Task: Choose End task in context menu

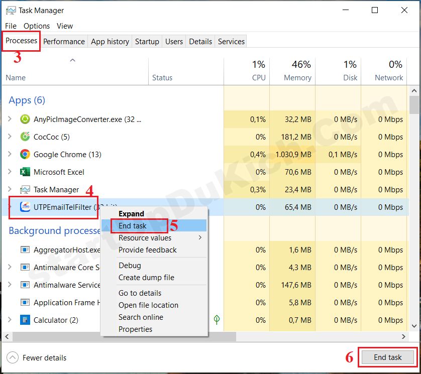Action: (x=133, y=226)
